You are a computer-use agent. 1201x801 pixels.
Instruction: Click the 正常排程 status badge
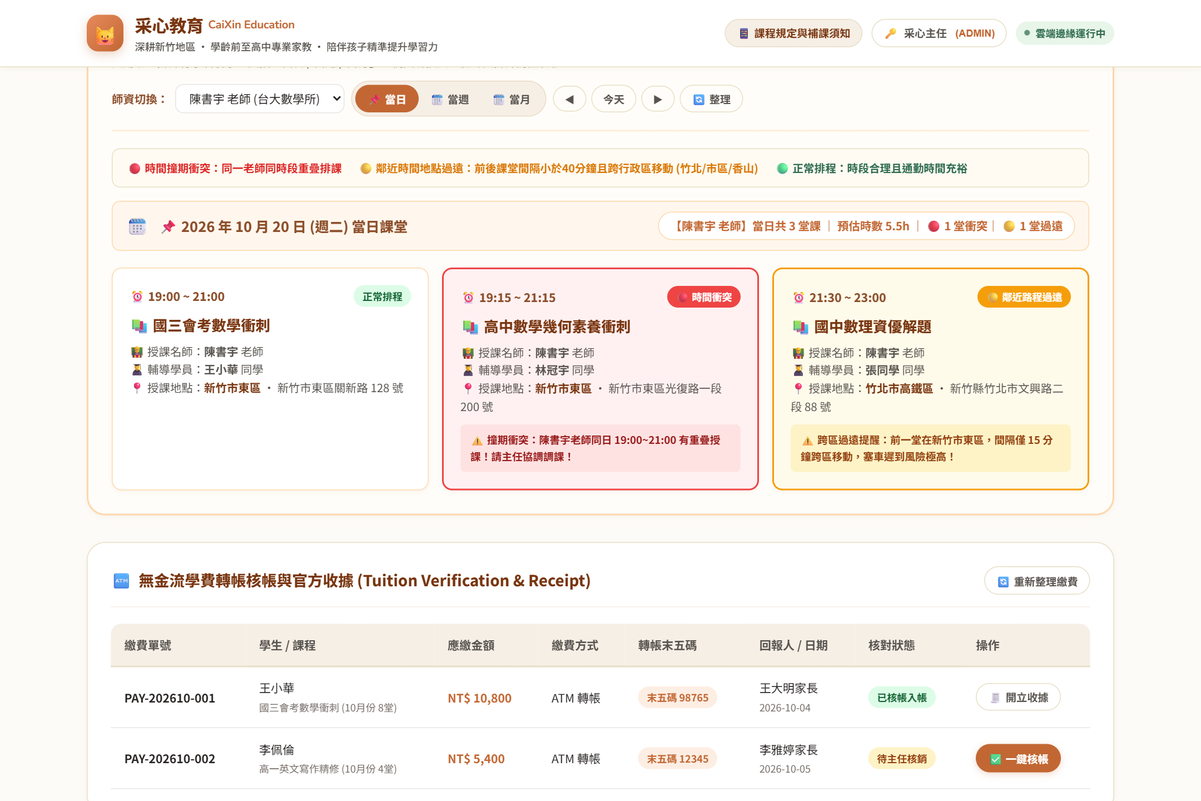tap(383, 296)
